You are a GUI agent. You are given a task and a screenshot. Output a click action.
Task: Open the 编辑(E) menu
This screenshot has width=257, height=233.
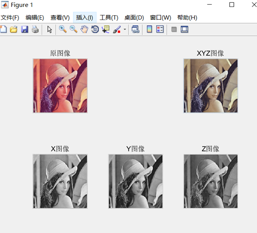[x=35, y=18]
